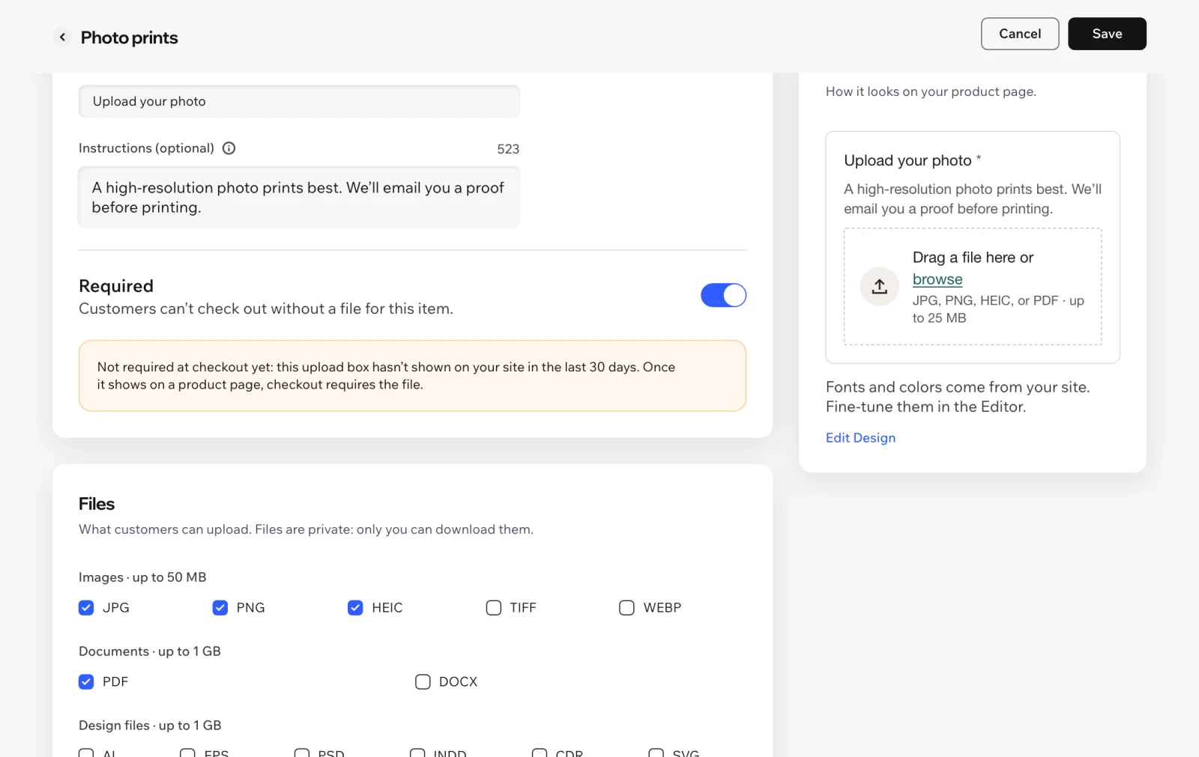This screenshot has height=757, width=1199.
Task: Check the DOCX document checkbox
Action: (423, 681)
